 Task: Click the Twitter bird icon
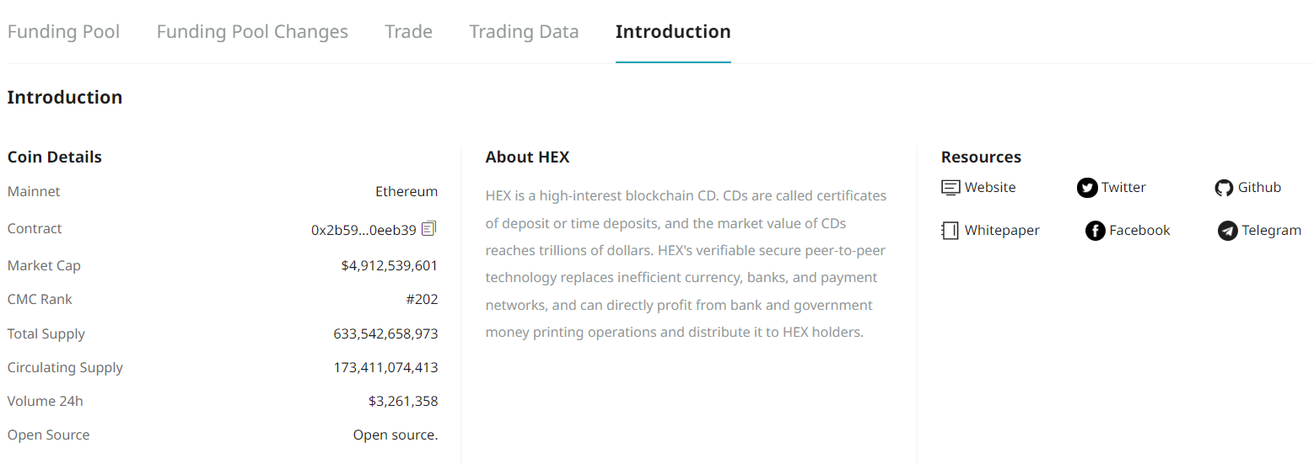tap(1087, 188)
